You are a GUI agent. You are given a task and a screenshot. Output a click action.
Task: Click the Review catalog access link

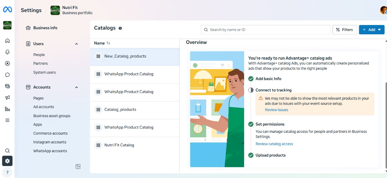(x=274, y=144)
